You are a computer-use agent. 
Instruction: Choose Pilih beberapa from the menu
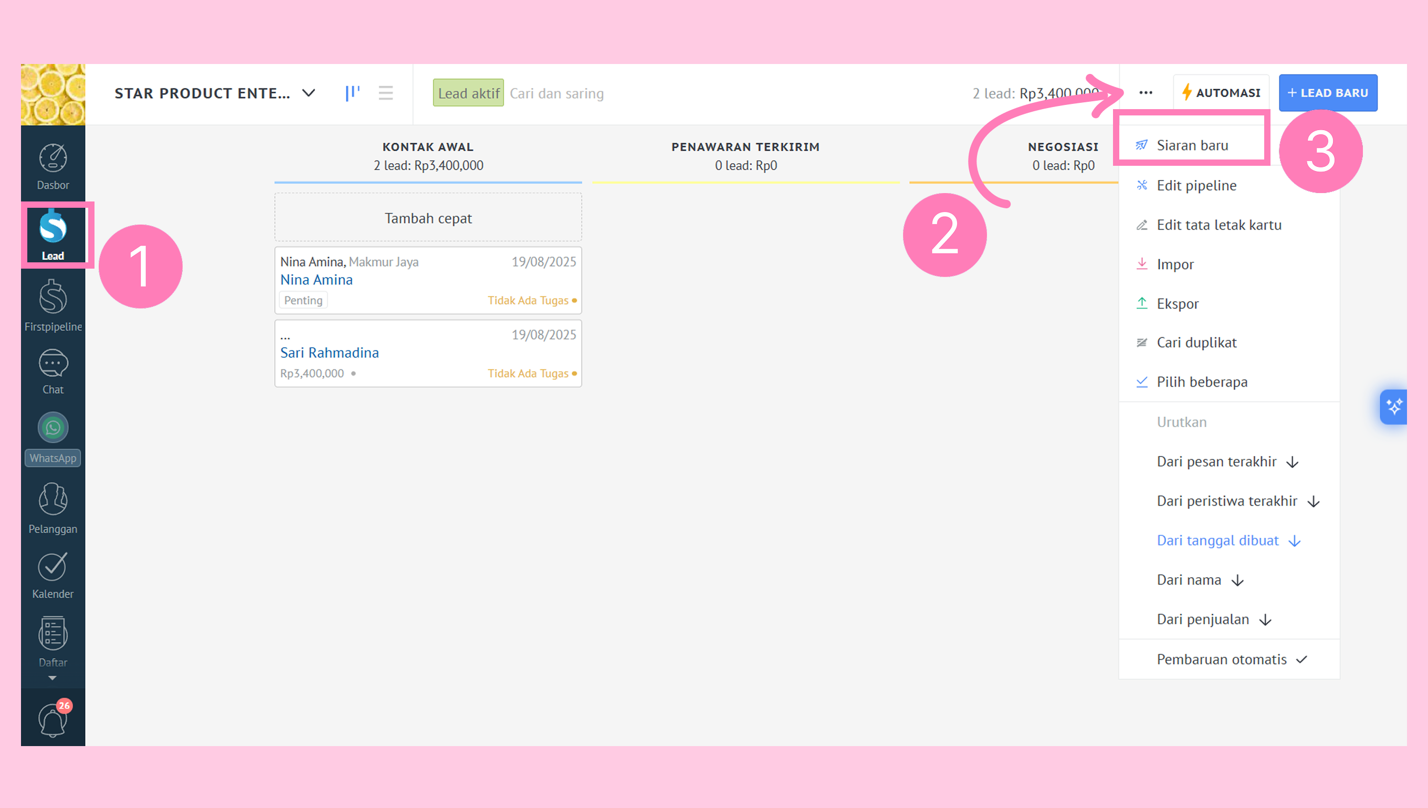point(1229,382)
